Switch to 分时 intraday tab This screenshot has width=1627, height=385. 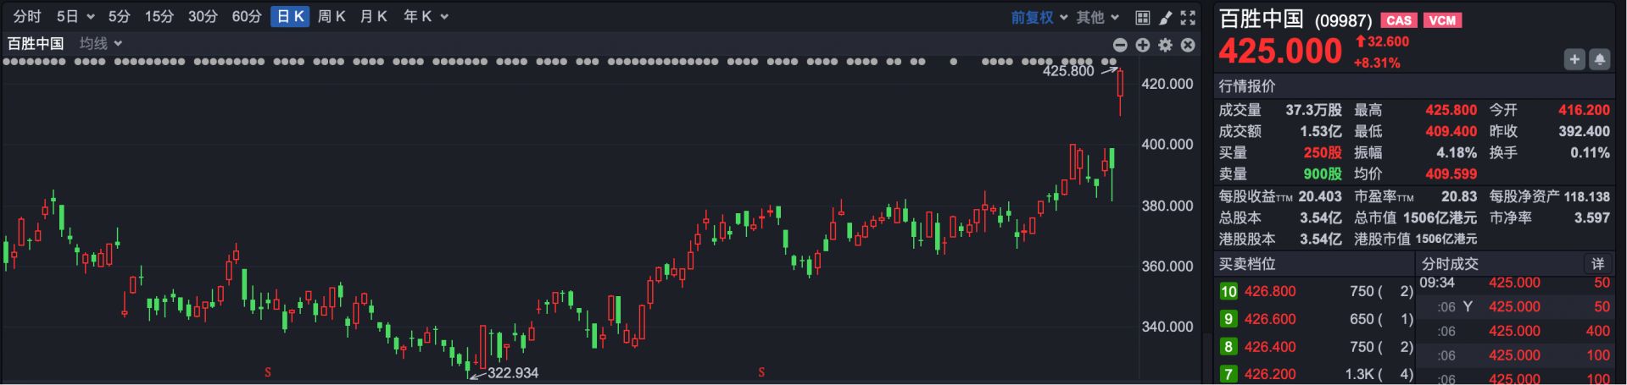[x=27, y=17]
